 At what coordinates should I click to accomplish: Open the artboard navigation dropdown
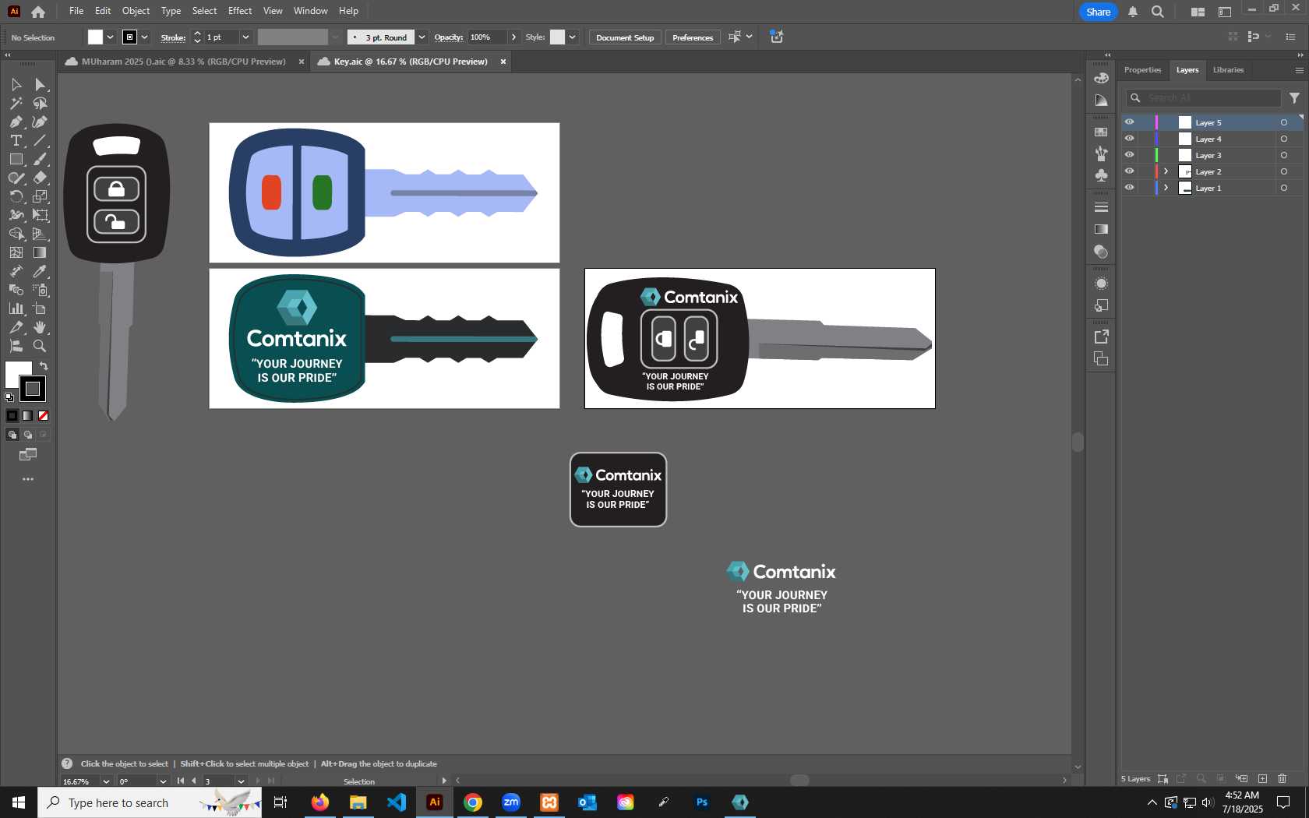pos(241,781)
